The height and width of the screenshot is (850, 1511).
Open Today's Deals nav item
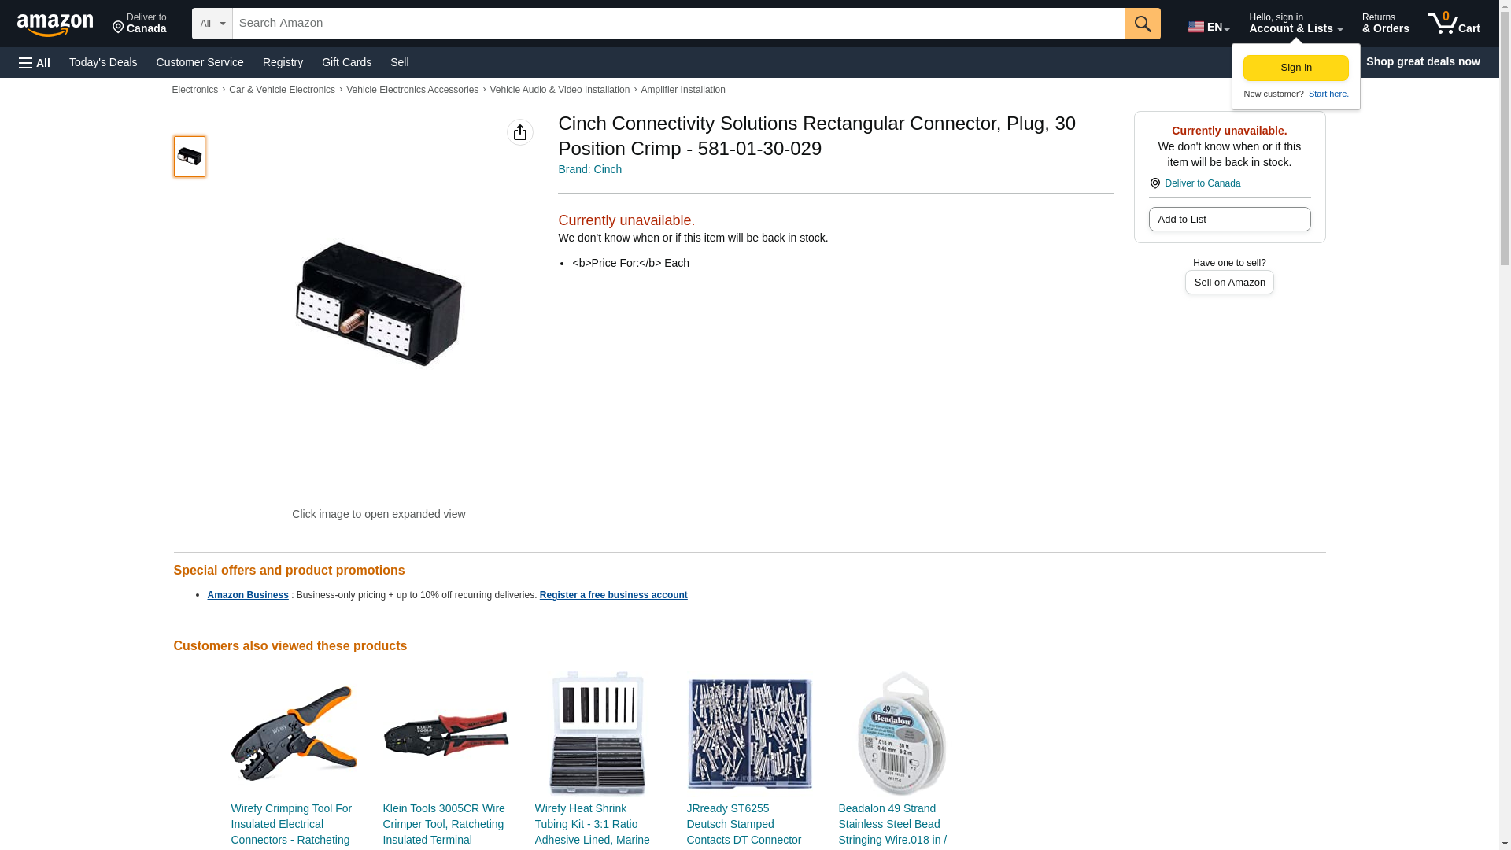(x=103, y=62)
